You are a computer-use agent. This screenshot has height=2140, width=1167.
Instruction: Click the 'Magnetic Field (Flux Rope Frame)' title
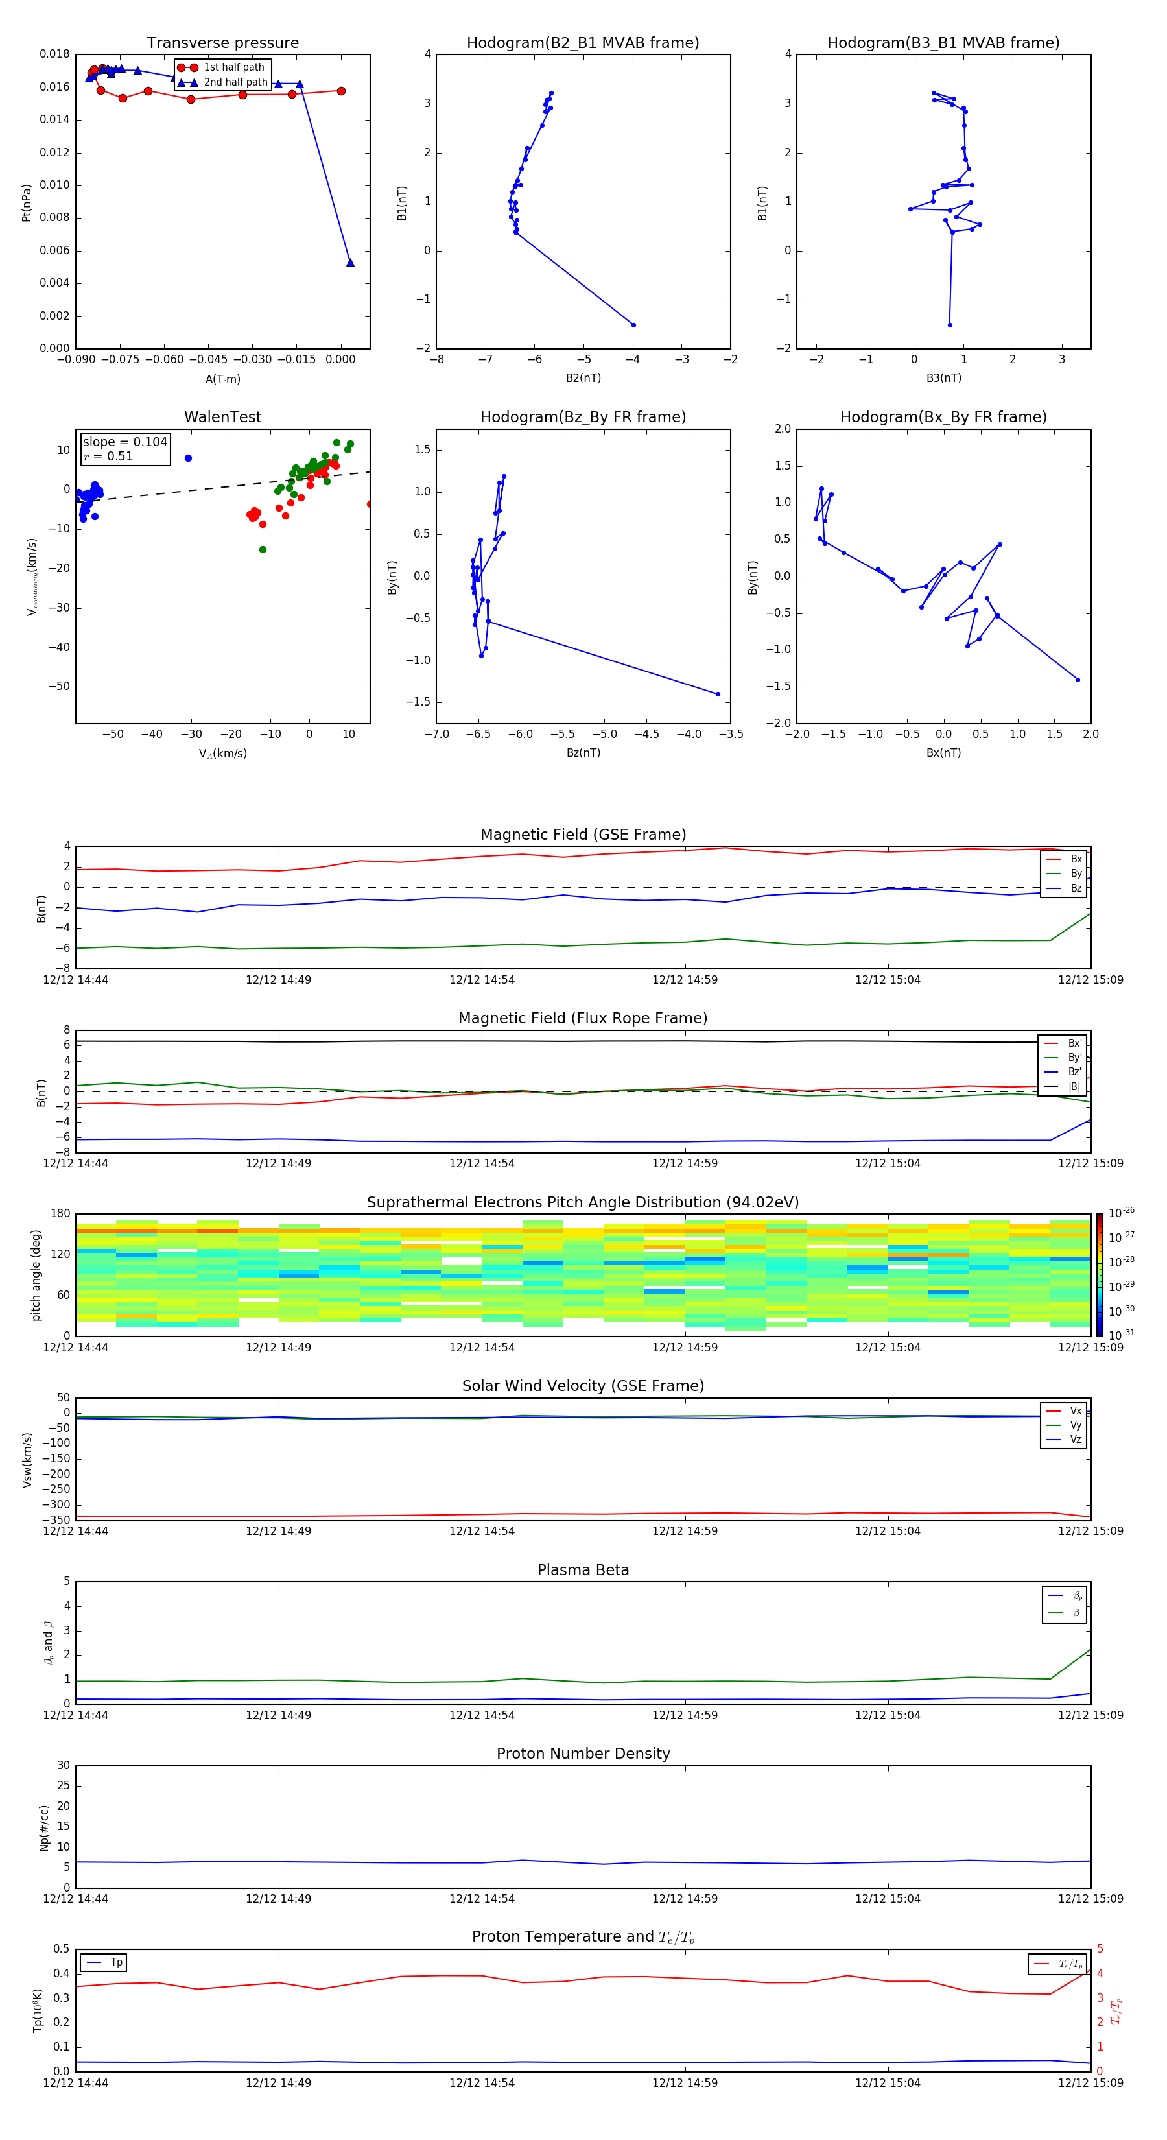[583, 1019]
